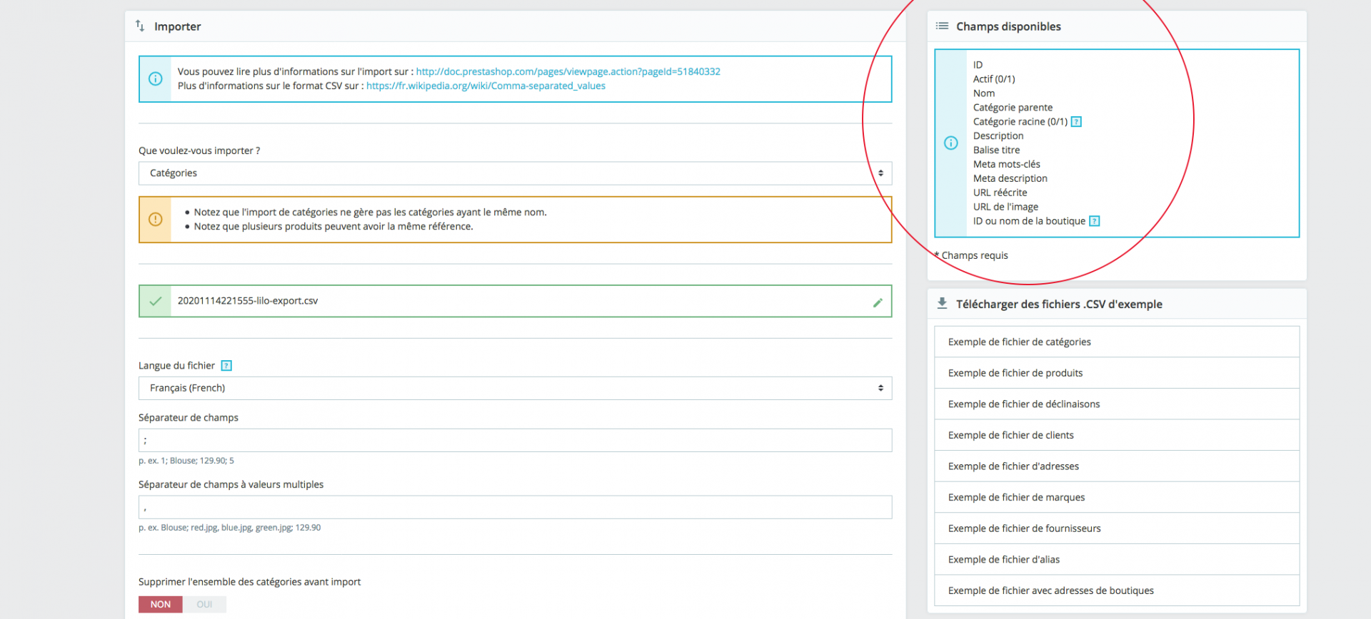Click the list icon next to Champs disponibles
Viewport: 1371px width, 619px height.
943,26
